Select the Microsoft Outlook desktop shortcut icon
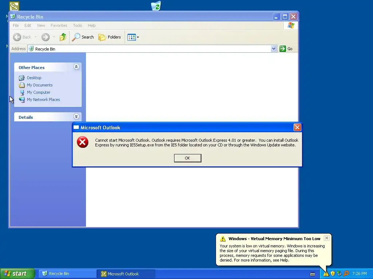Screen dimensions: 373x279 click(x=14, y=6)
